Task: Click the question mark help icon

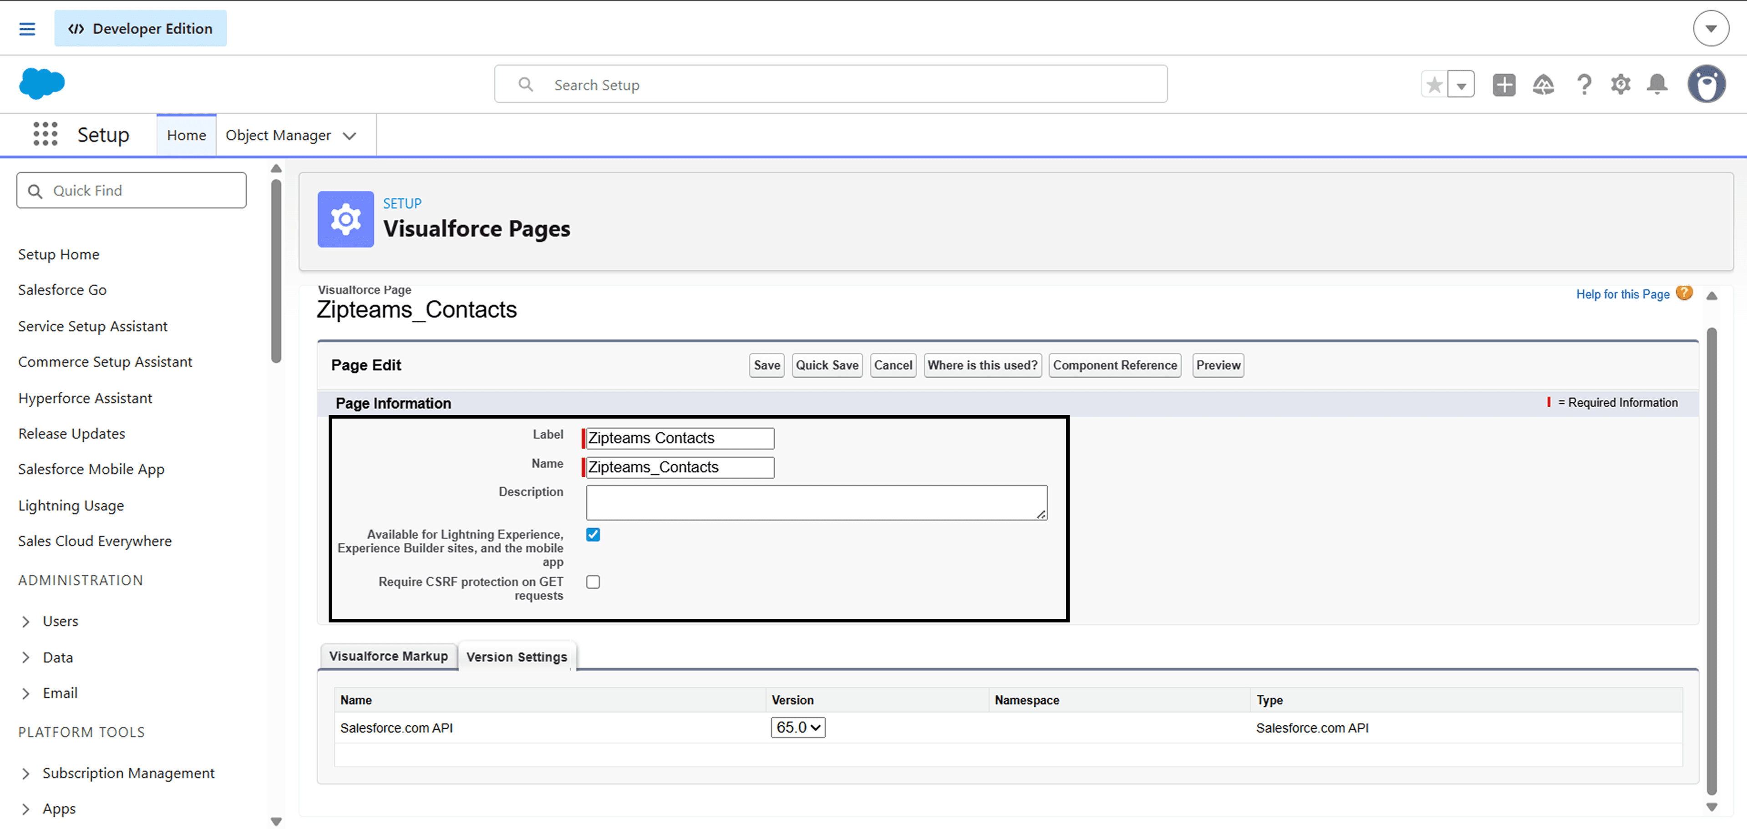Action: [1584, 85]
